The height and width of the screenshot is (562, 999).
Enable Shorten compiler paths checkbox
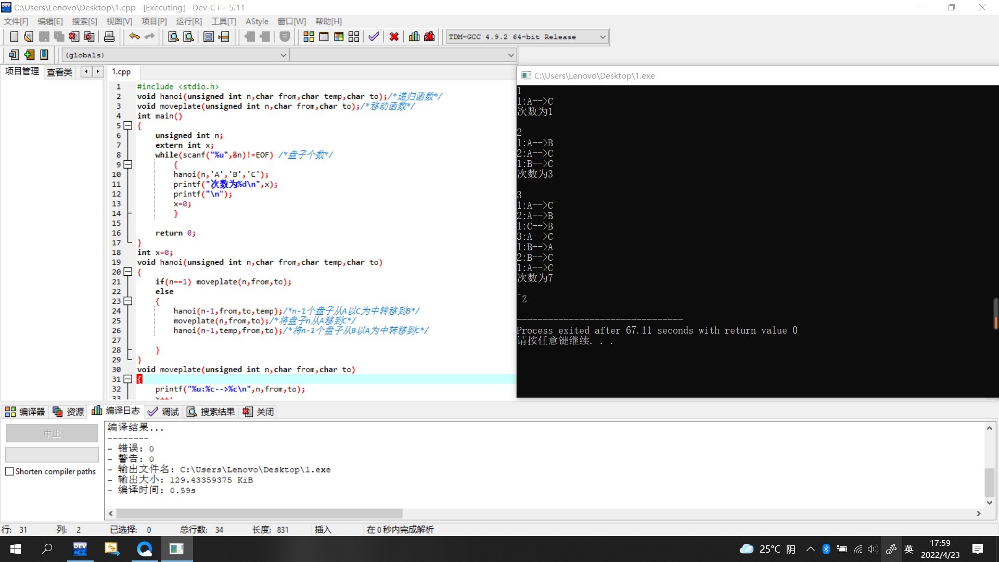point(9,471)
